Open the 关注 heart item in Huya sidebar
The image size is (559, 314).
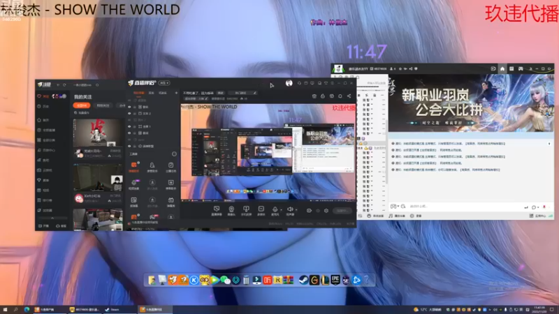43,96
